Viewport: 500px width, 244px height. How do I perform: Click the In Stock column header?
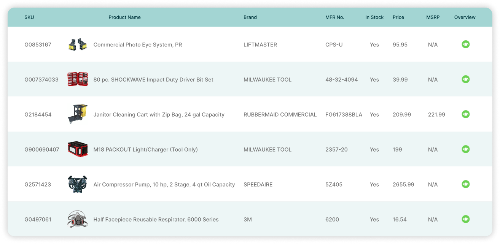(x=374, y=17)
